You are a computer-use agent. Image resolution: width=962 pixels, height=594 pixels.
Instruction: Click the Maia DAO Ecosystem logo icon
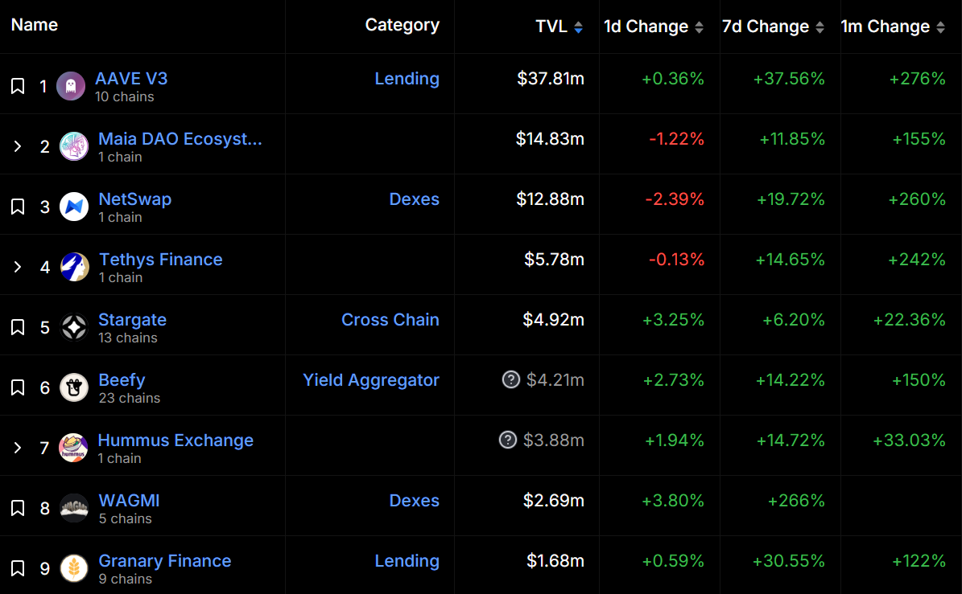(74, 146)
